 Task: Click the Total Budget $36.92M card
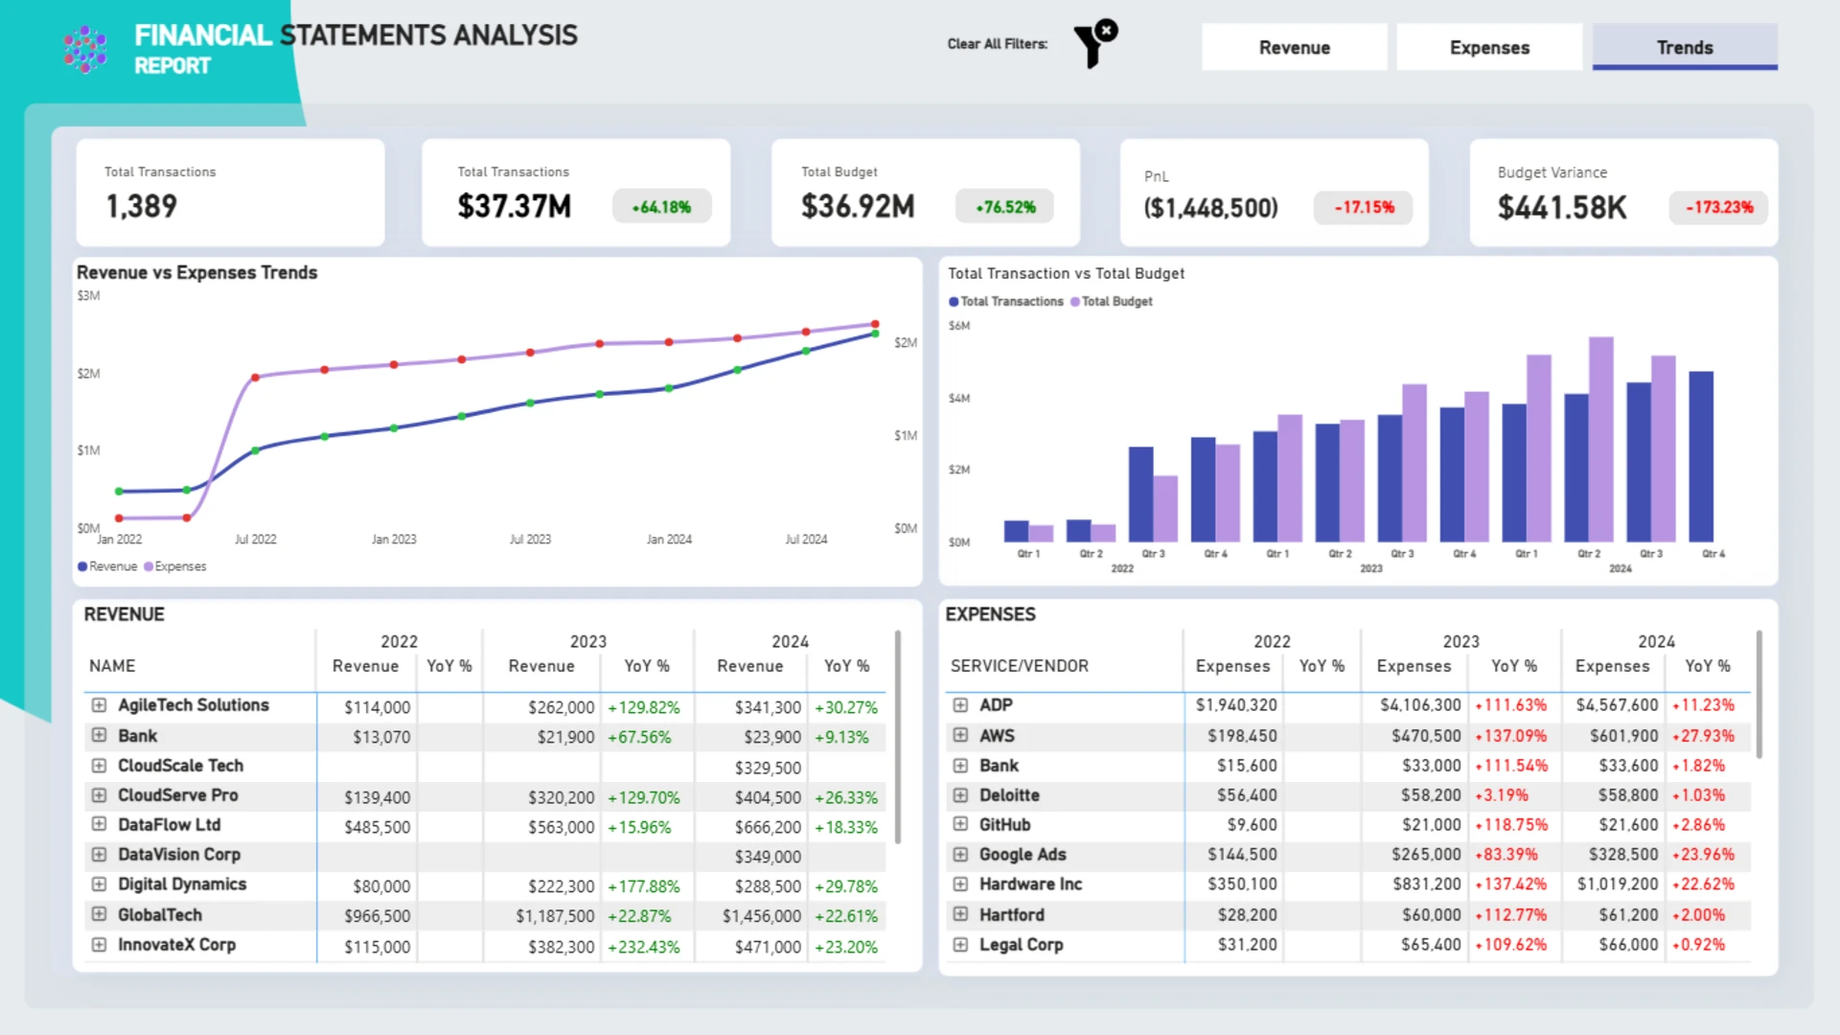926,193
